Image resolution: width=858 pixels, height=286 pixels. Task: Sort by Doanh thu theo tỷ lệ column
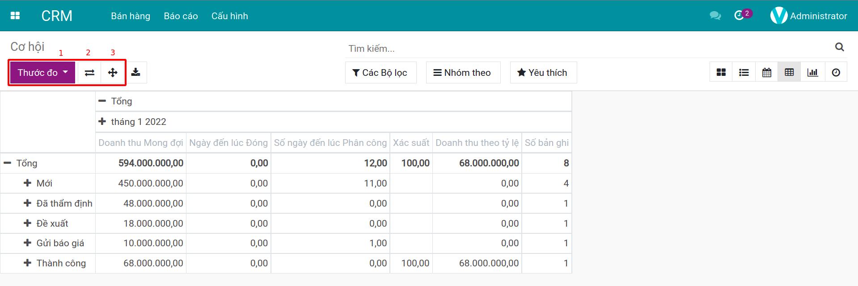[477, 143]
